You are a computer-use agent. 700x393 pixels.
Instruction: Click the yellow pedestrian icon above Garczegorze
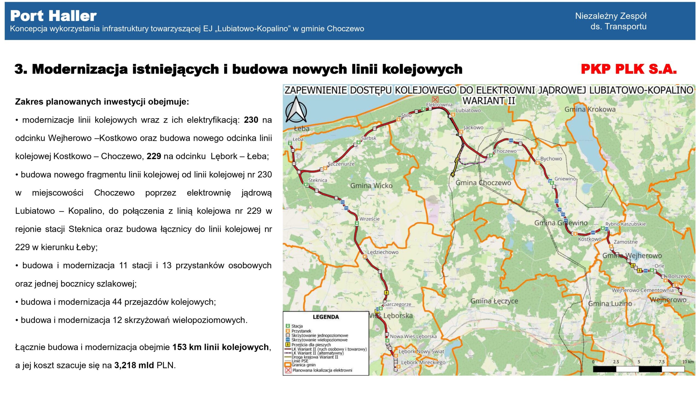(386, 292)
